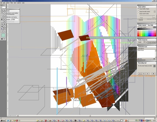Select the rotate arrow tool

[x=2, y=21]
